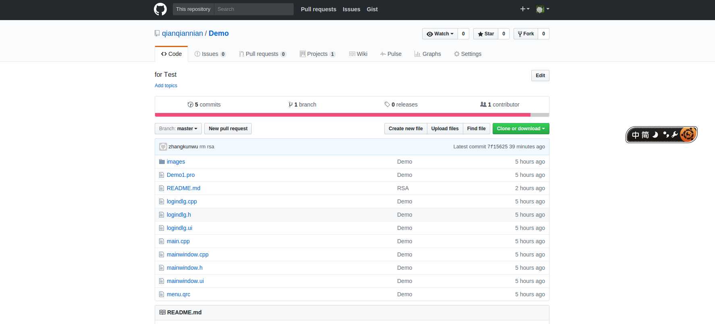The width and height of the screenshot is (715, 324).
Task: Open the 0 releases page
Action: tap(401, 105)
